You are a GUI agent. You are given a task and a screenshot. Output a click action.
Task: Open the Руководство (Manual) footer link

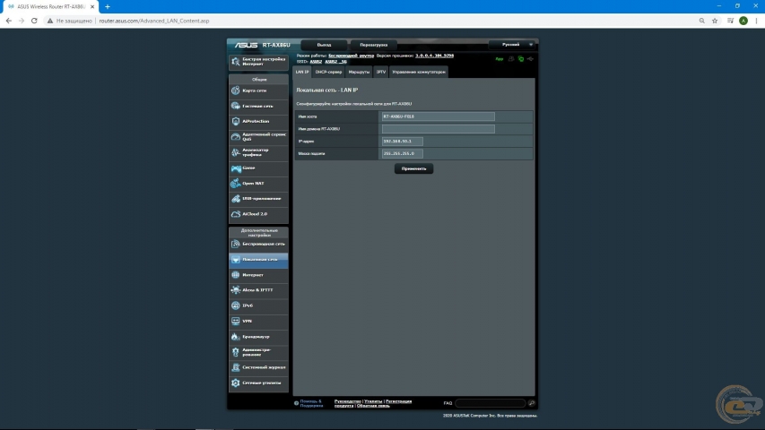(x=347, y=401)
